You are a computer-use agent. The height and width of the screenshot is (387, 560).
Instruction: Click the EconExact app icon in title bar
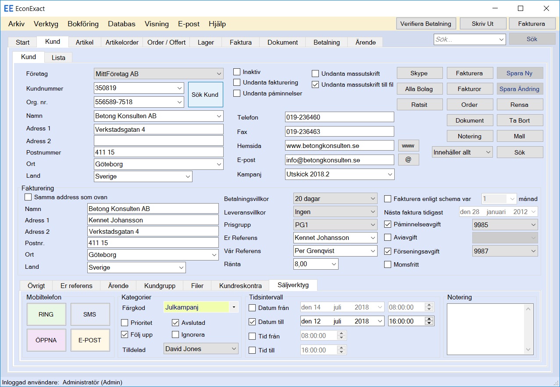coord(8,8)
